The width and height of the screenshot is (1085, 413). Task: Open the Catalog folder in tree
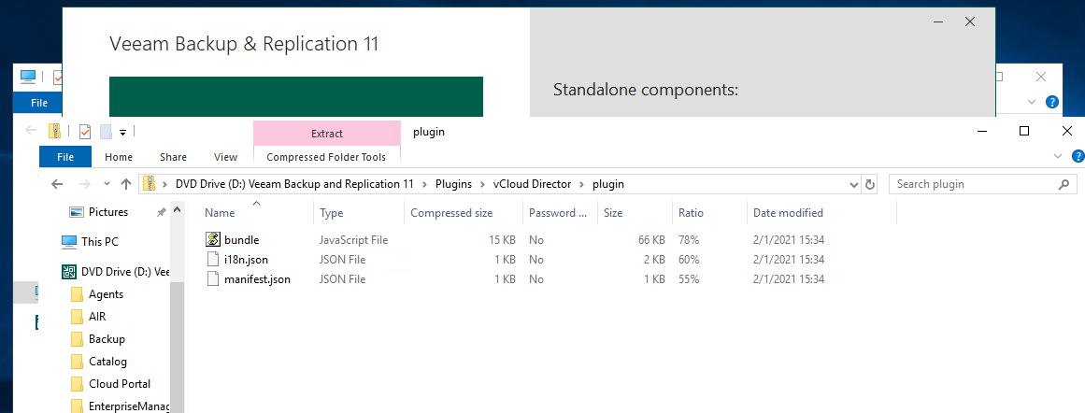108,361
